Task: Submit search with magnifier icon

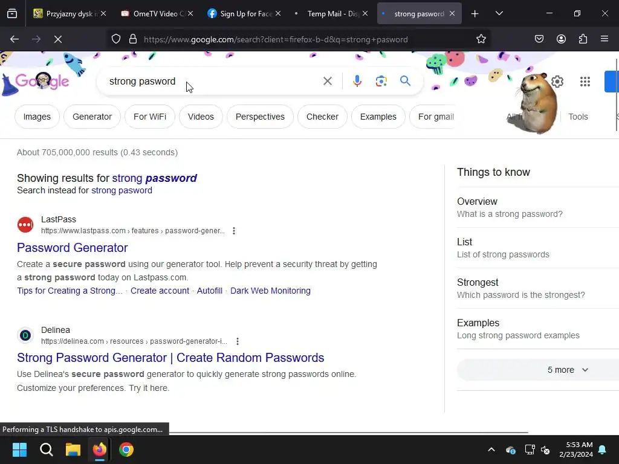Action: (405, 82)
